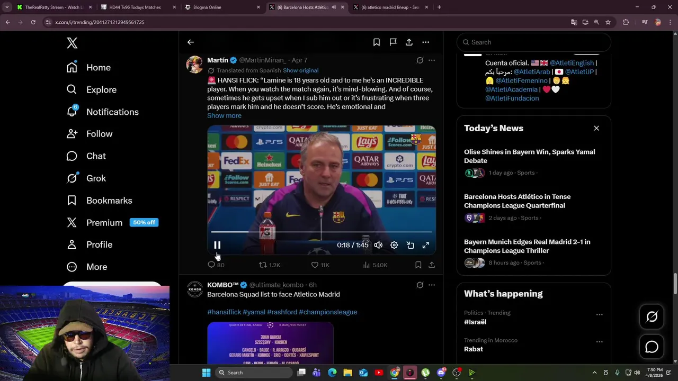Screen dimensions: 678x381
Task: Open #Israël trend options menu
Action: point(599,314)
